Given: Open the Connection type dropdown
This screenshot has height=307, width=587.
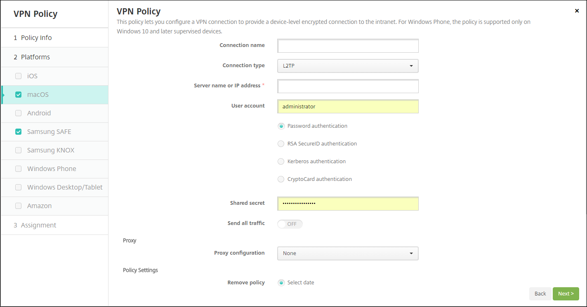Looking at the screenshot, I should pos(348,66).
